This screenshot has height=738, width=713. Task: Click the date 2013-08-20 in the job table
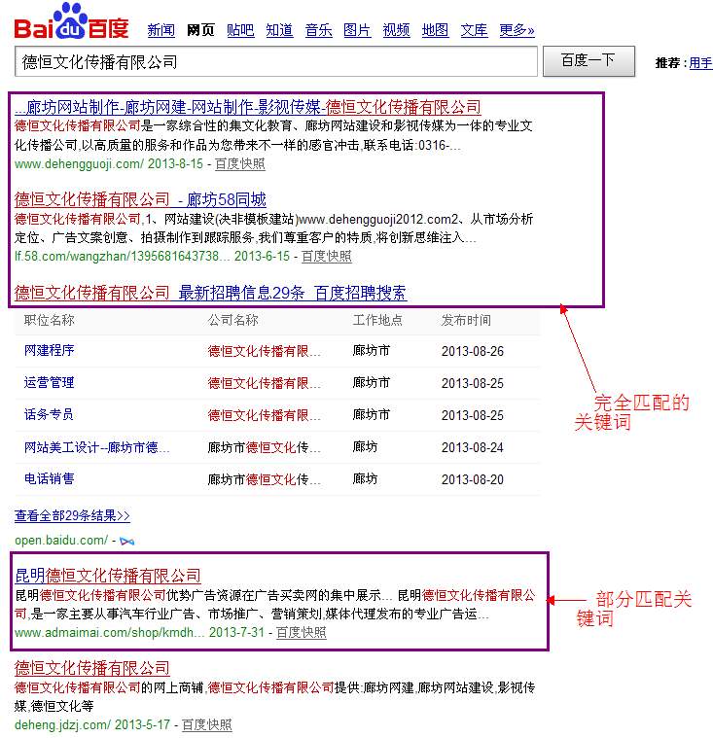coord(473,479)
